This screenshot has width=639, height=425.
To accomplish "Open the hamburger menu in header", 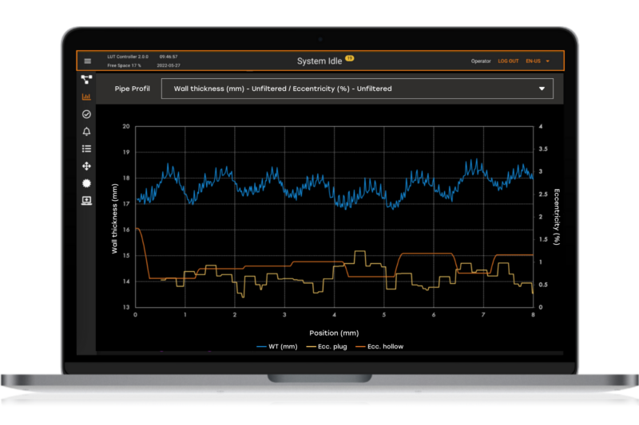I will pos(87,61).
